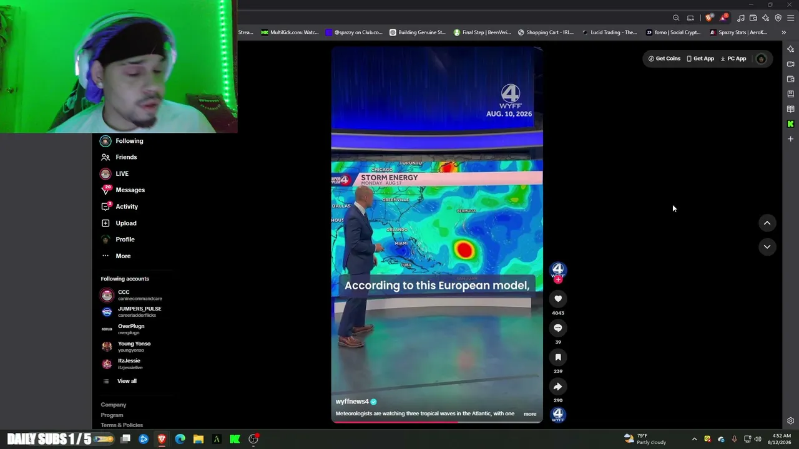The width and height of the screenshot is (799, 449).
Task: Open the wyffnews4 username link
Action: pyautogui.click(x=352, y=402)
